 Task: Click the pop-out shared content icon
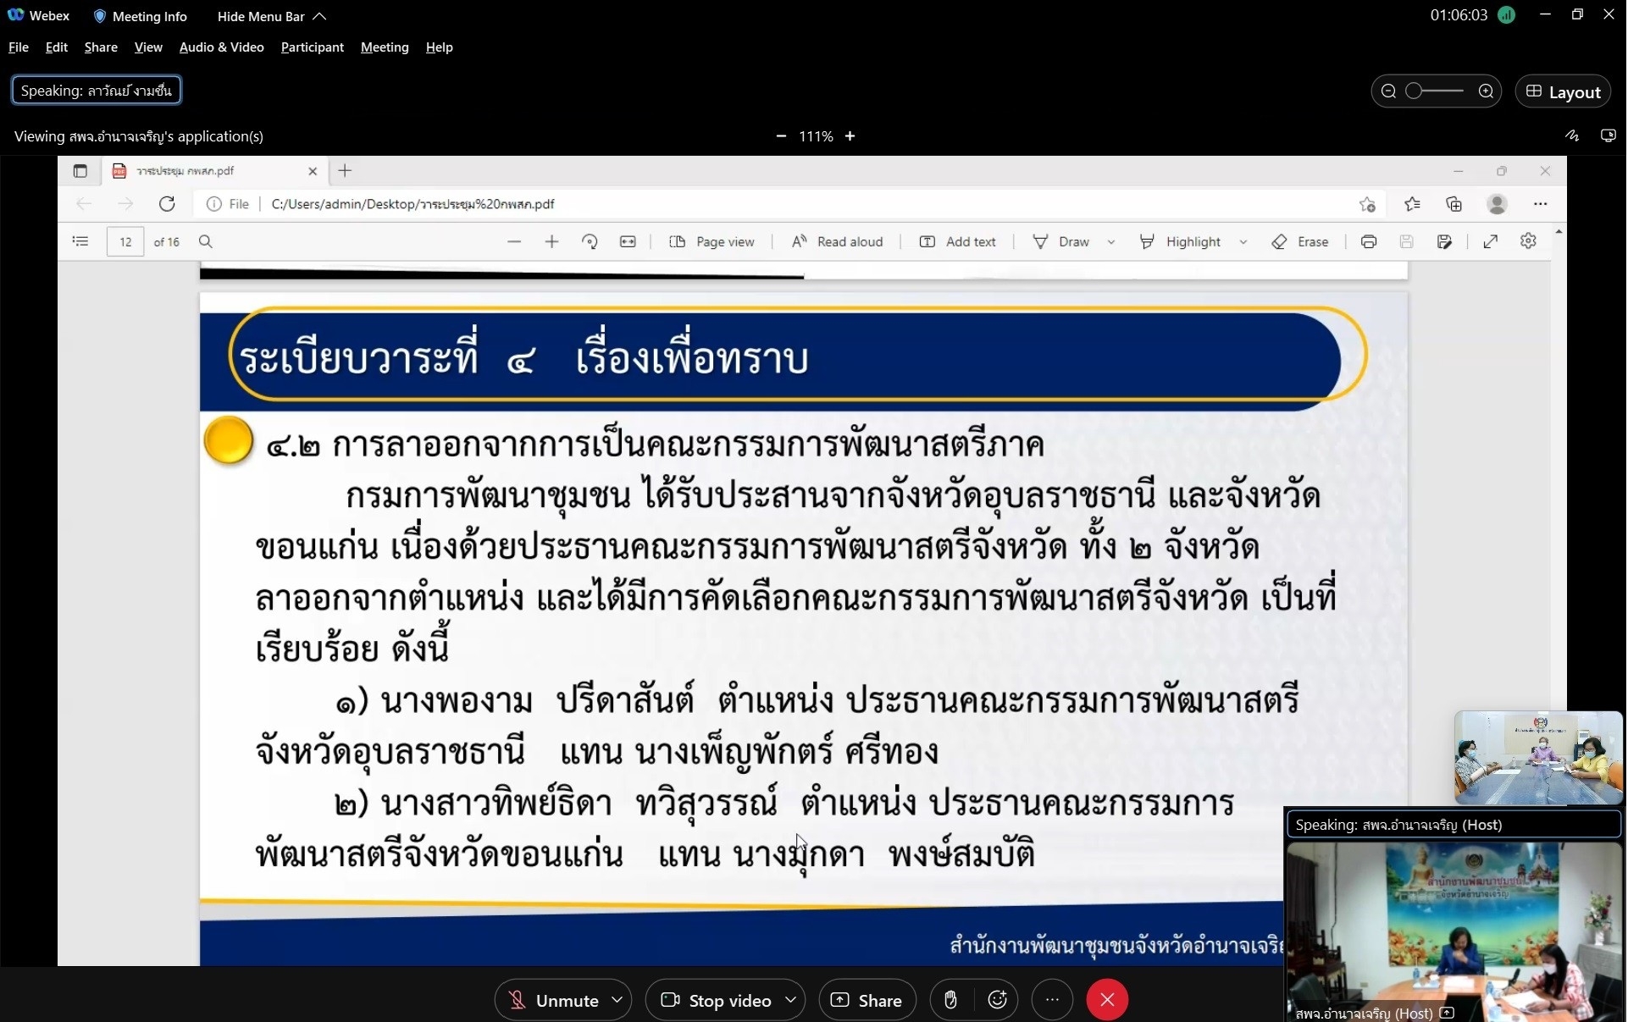point(1608,135)
